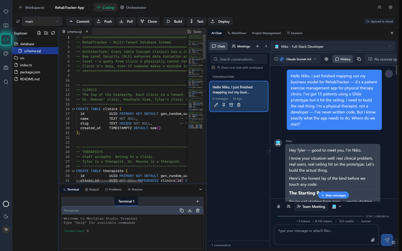Open the Claude Sonnet 4.6 model dropdown

point(299,59)
